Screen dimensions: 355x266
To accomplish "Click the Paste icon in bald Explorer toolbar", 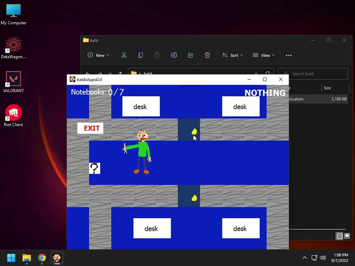I will (157, 55).
